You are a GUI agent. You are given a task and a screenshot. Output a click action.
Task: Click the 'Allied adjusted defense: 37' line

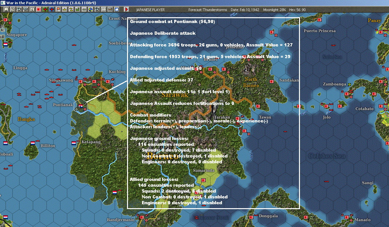(x=162, y=80)
